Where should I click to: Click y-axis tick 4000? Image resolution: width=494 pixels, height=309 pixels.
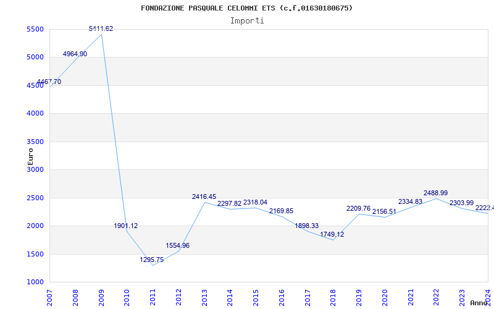point(34,114)
